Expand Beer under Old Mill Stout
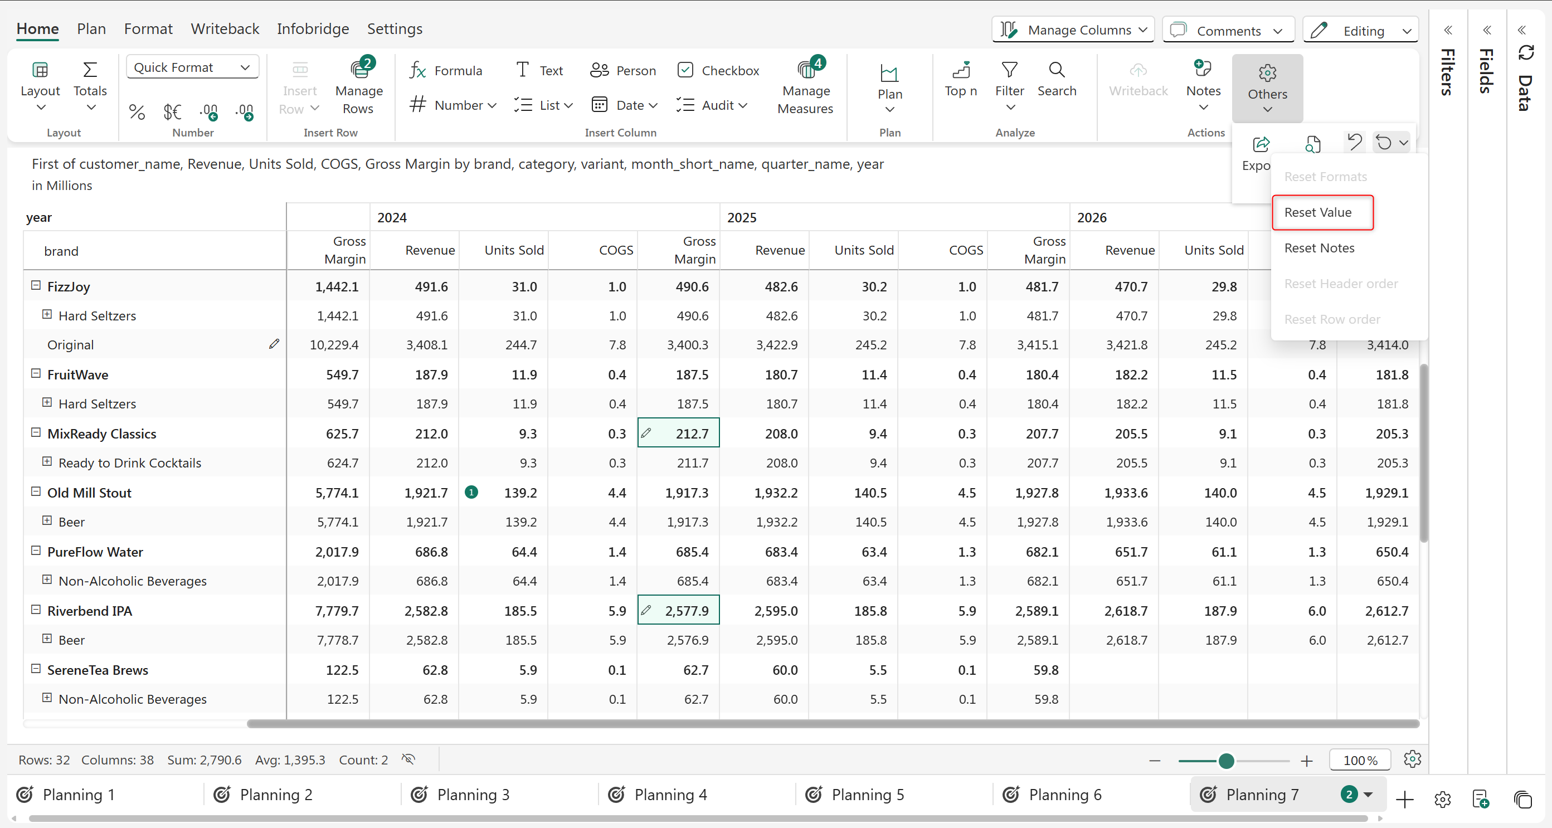Image resolution: width=1552 pixels, height=828 pixels. point(47,520)
